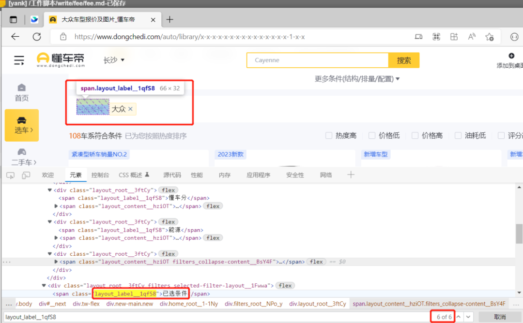Expand layout_content span under 懂车分
Screen dimensions: 523x323
coord(56,206)
